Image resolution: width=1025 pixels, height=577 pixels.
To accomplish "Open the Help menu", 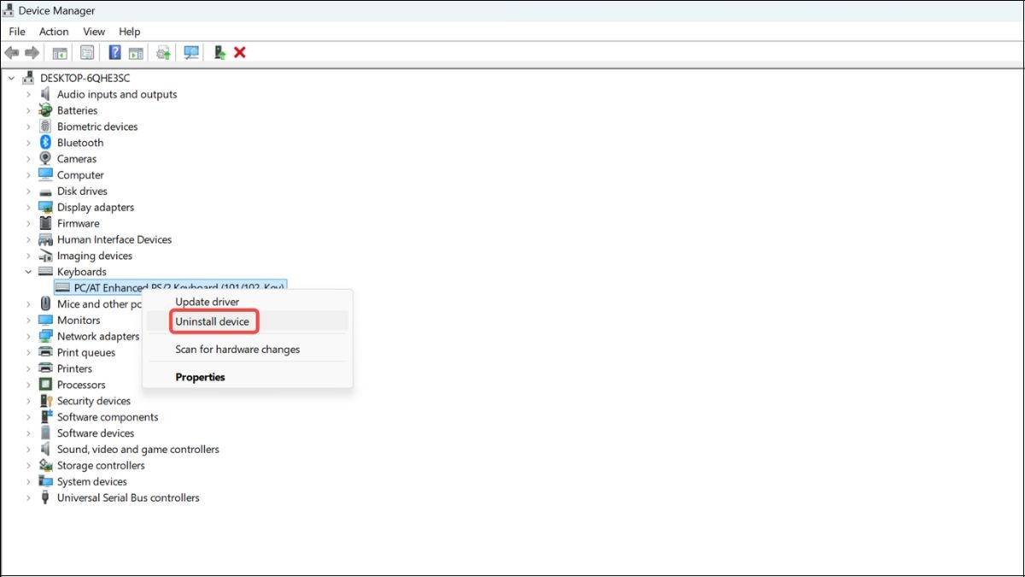I will point(130,32).
